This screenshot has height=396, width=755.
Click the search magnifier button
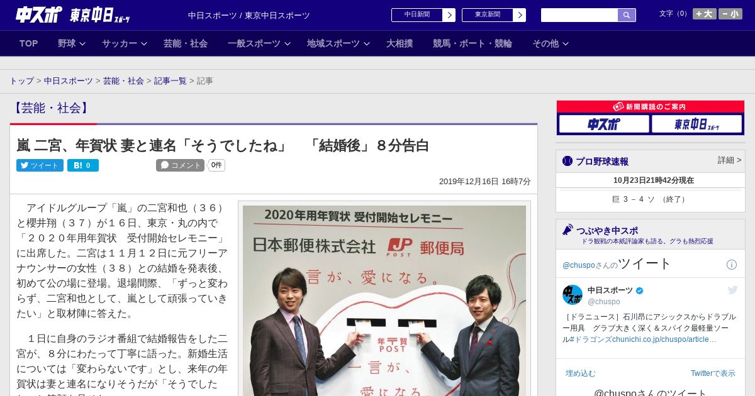tap(627, 15)
